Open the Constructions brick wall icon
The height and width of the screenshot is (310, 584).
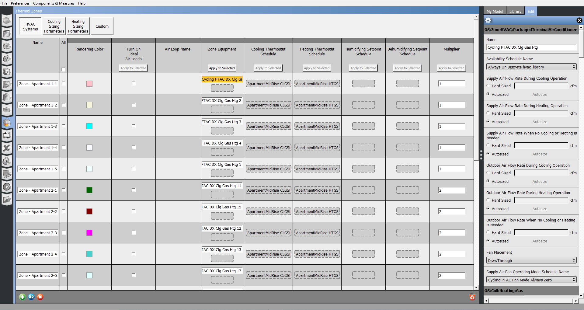(x=7, y=46)
